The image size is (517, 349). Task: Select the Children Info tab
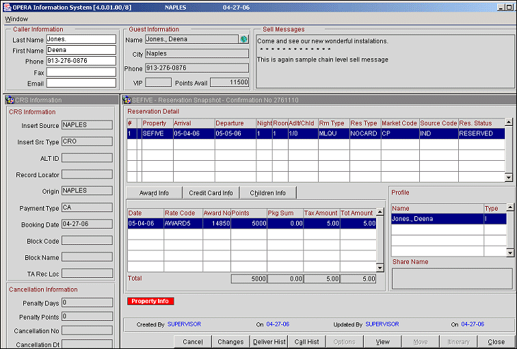point(267,193)
